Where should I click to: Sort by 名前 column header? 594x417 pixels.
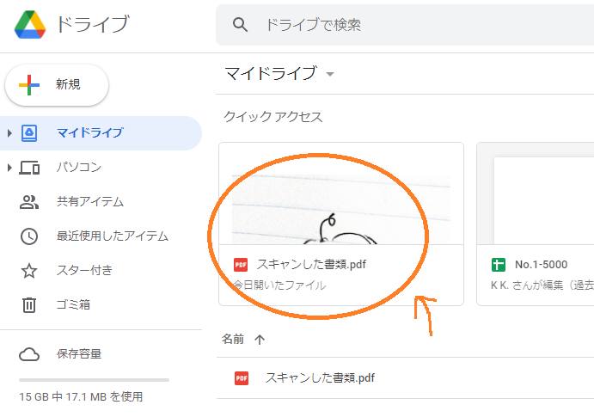pos(233,339)
